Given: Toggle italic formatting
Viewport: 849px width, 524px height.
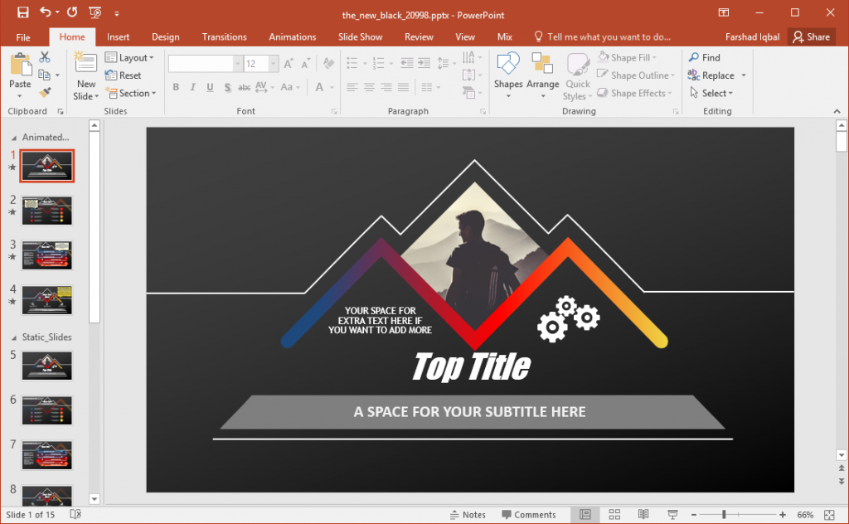Looking at the screenshot, I should [x=192, y=86].
